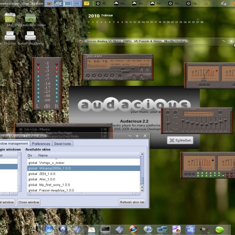Select the Ich + Ich - Pflaster playlist entry

tap(63, 129)
